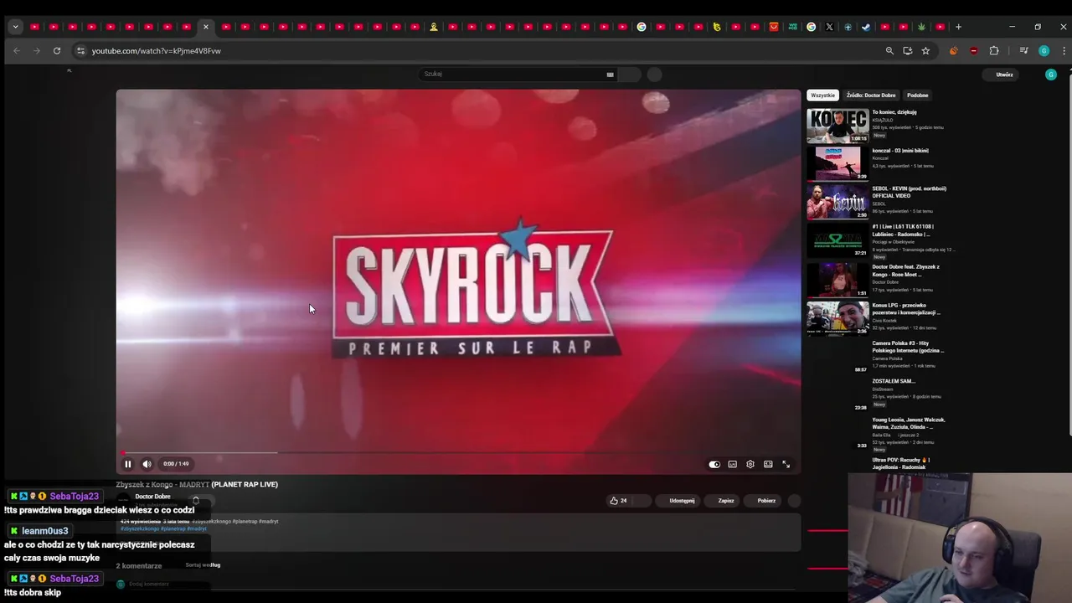Open 'Doctor Dobre feat. Zbyszek z Kongo - Rose Moet' title
This screenshot has width=1072, height=603.
click(905, 271)
